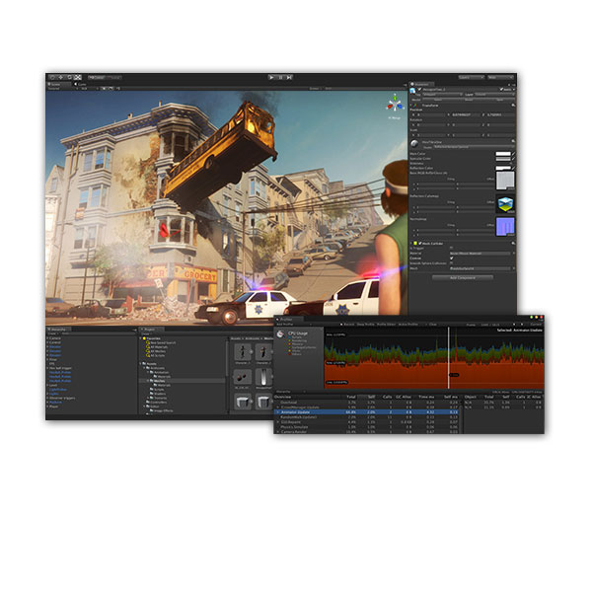
Task: Sort the Profiler table by the Time ms column
Action: 426,397
